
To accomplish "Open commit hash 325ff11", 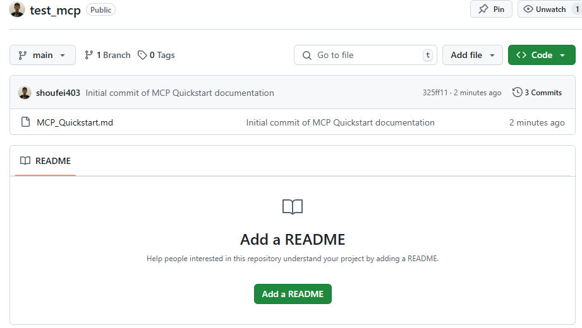I will pos(435,93).
